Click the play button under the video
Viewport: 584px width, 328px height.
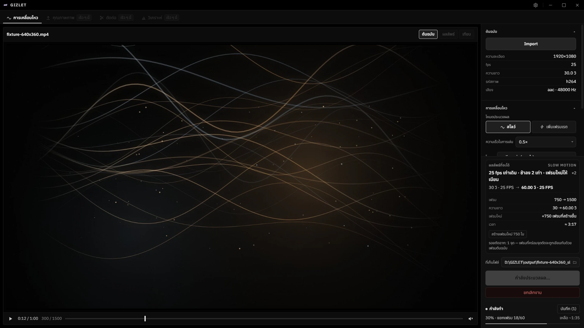click(11, 319)
